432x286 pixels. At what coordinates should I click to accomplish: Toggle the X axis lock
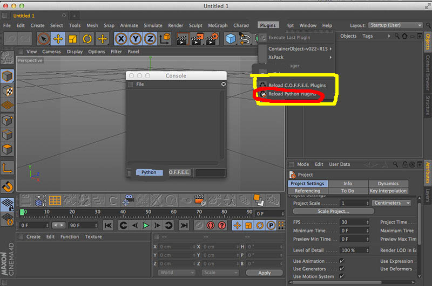click(121, 39)
